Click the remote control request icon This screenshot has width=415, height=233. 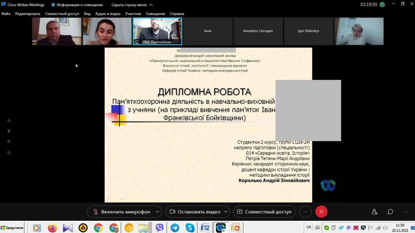pos(9,131)
